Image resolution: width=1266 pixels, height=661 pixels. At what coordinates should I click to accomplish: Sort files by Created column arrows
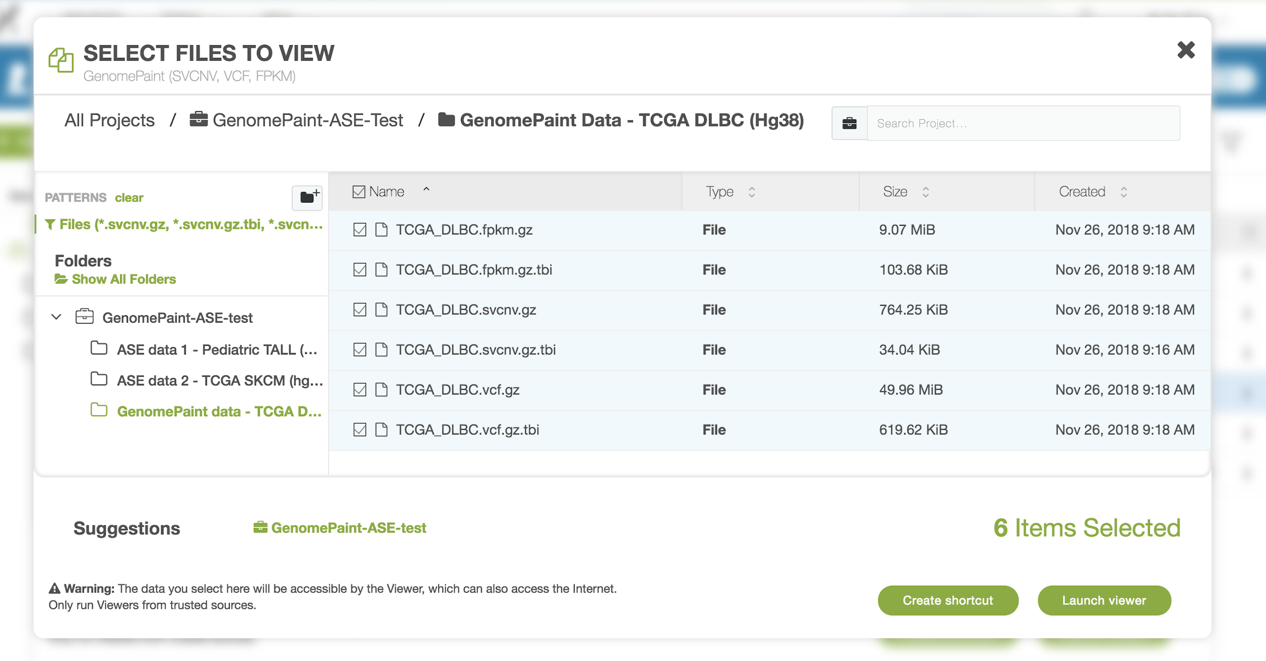click(x=1124, y=192)
